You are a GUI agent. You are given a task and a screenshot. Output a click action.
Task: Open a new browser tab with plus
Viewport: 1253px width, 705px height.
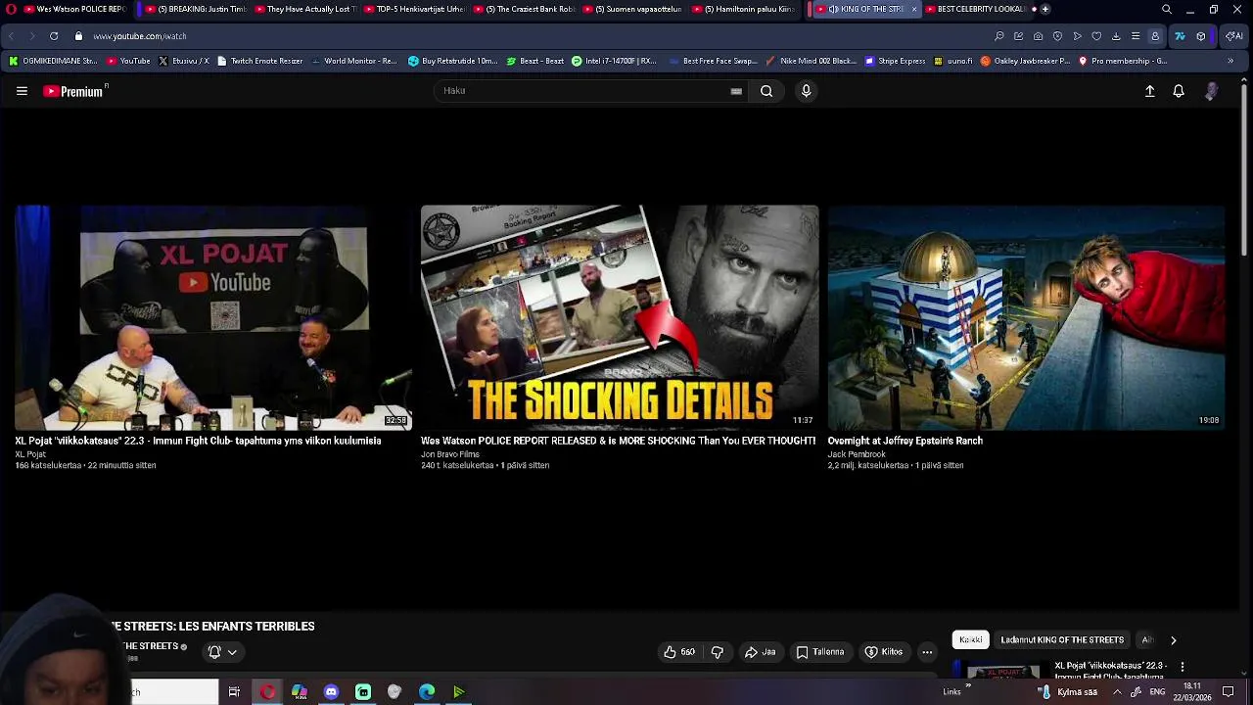pos(1045,9)
